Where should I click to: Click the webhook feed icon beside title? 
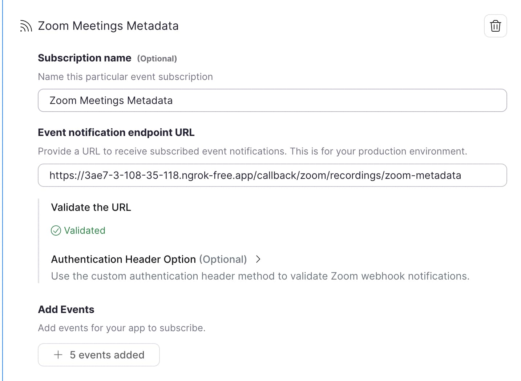tap(26, 26)
